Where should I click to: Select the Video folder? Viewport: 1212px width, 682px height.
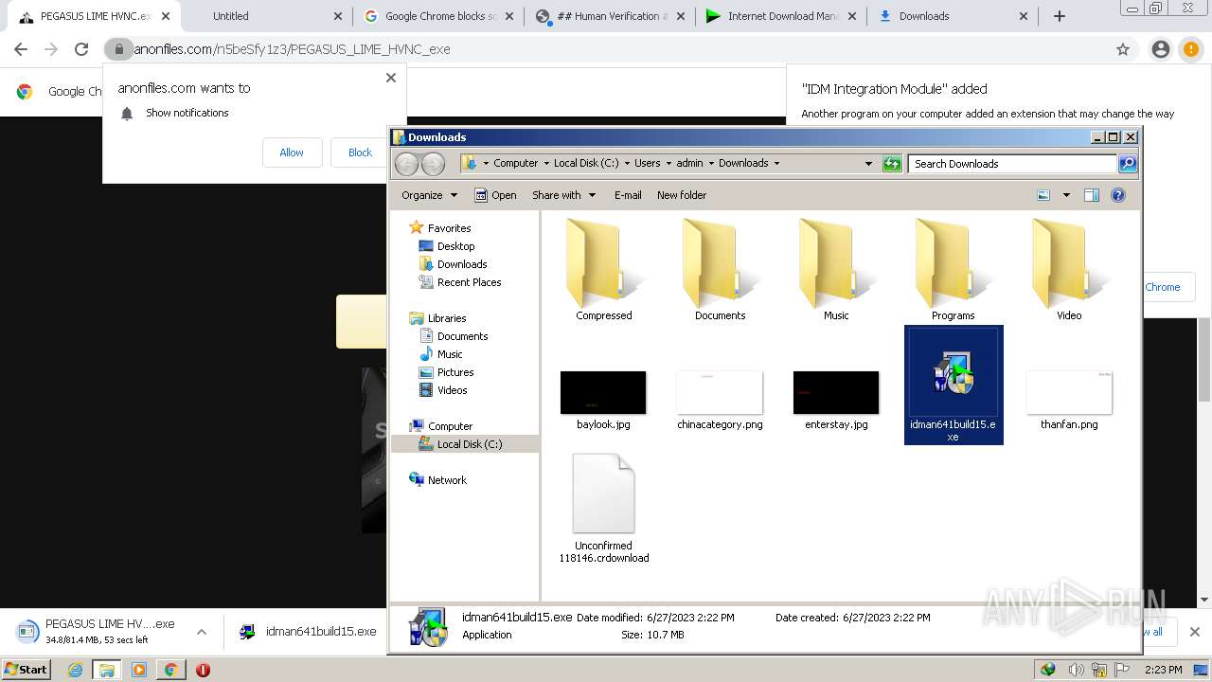pos(1069,269)
